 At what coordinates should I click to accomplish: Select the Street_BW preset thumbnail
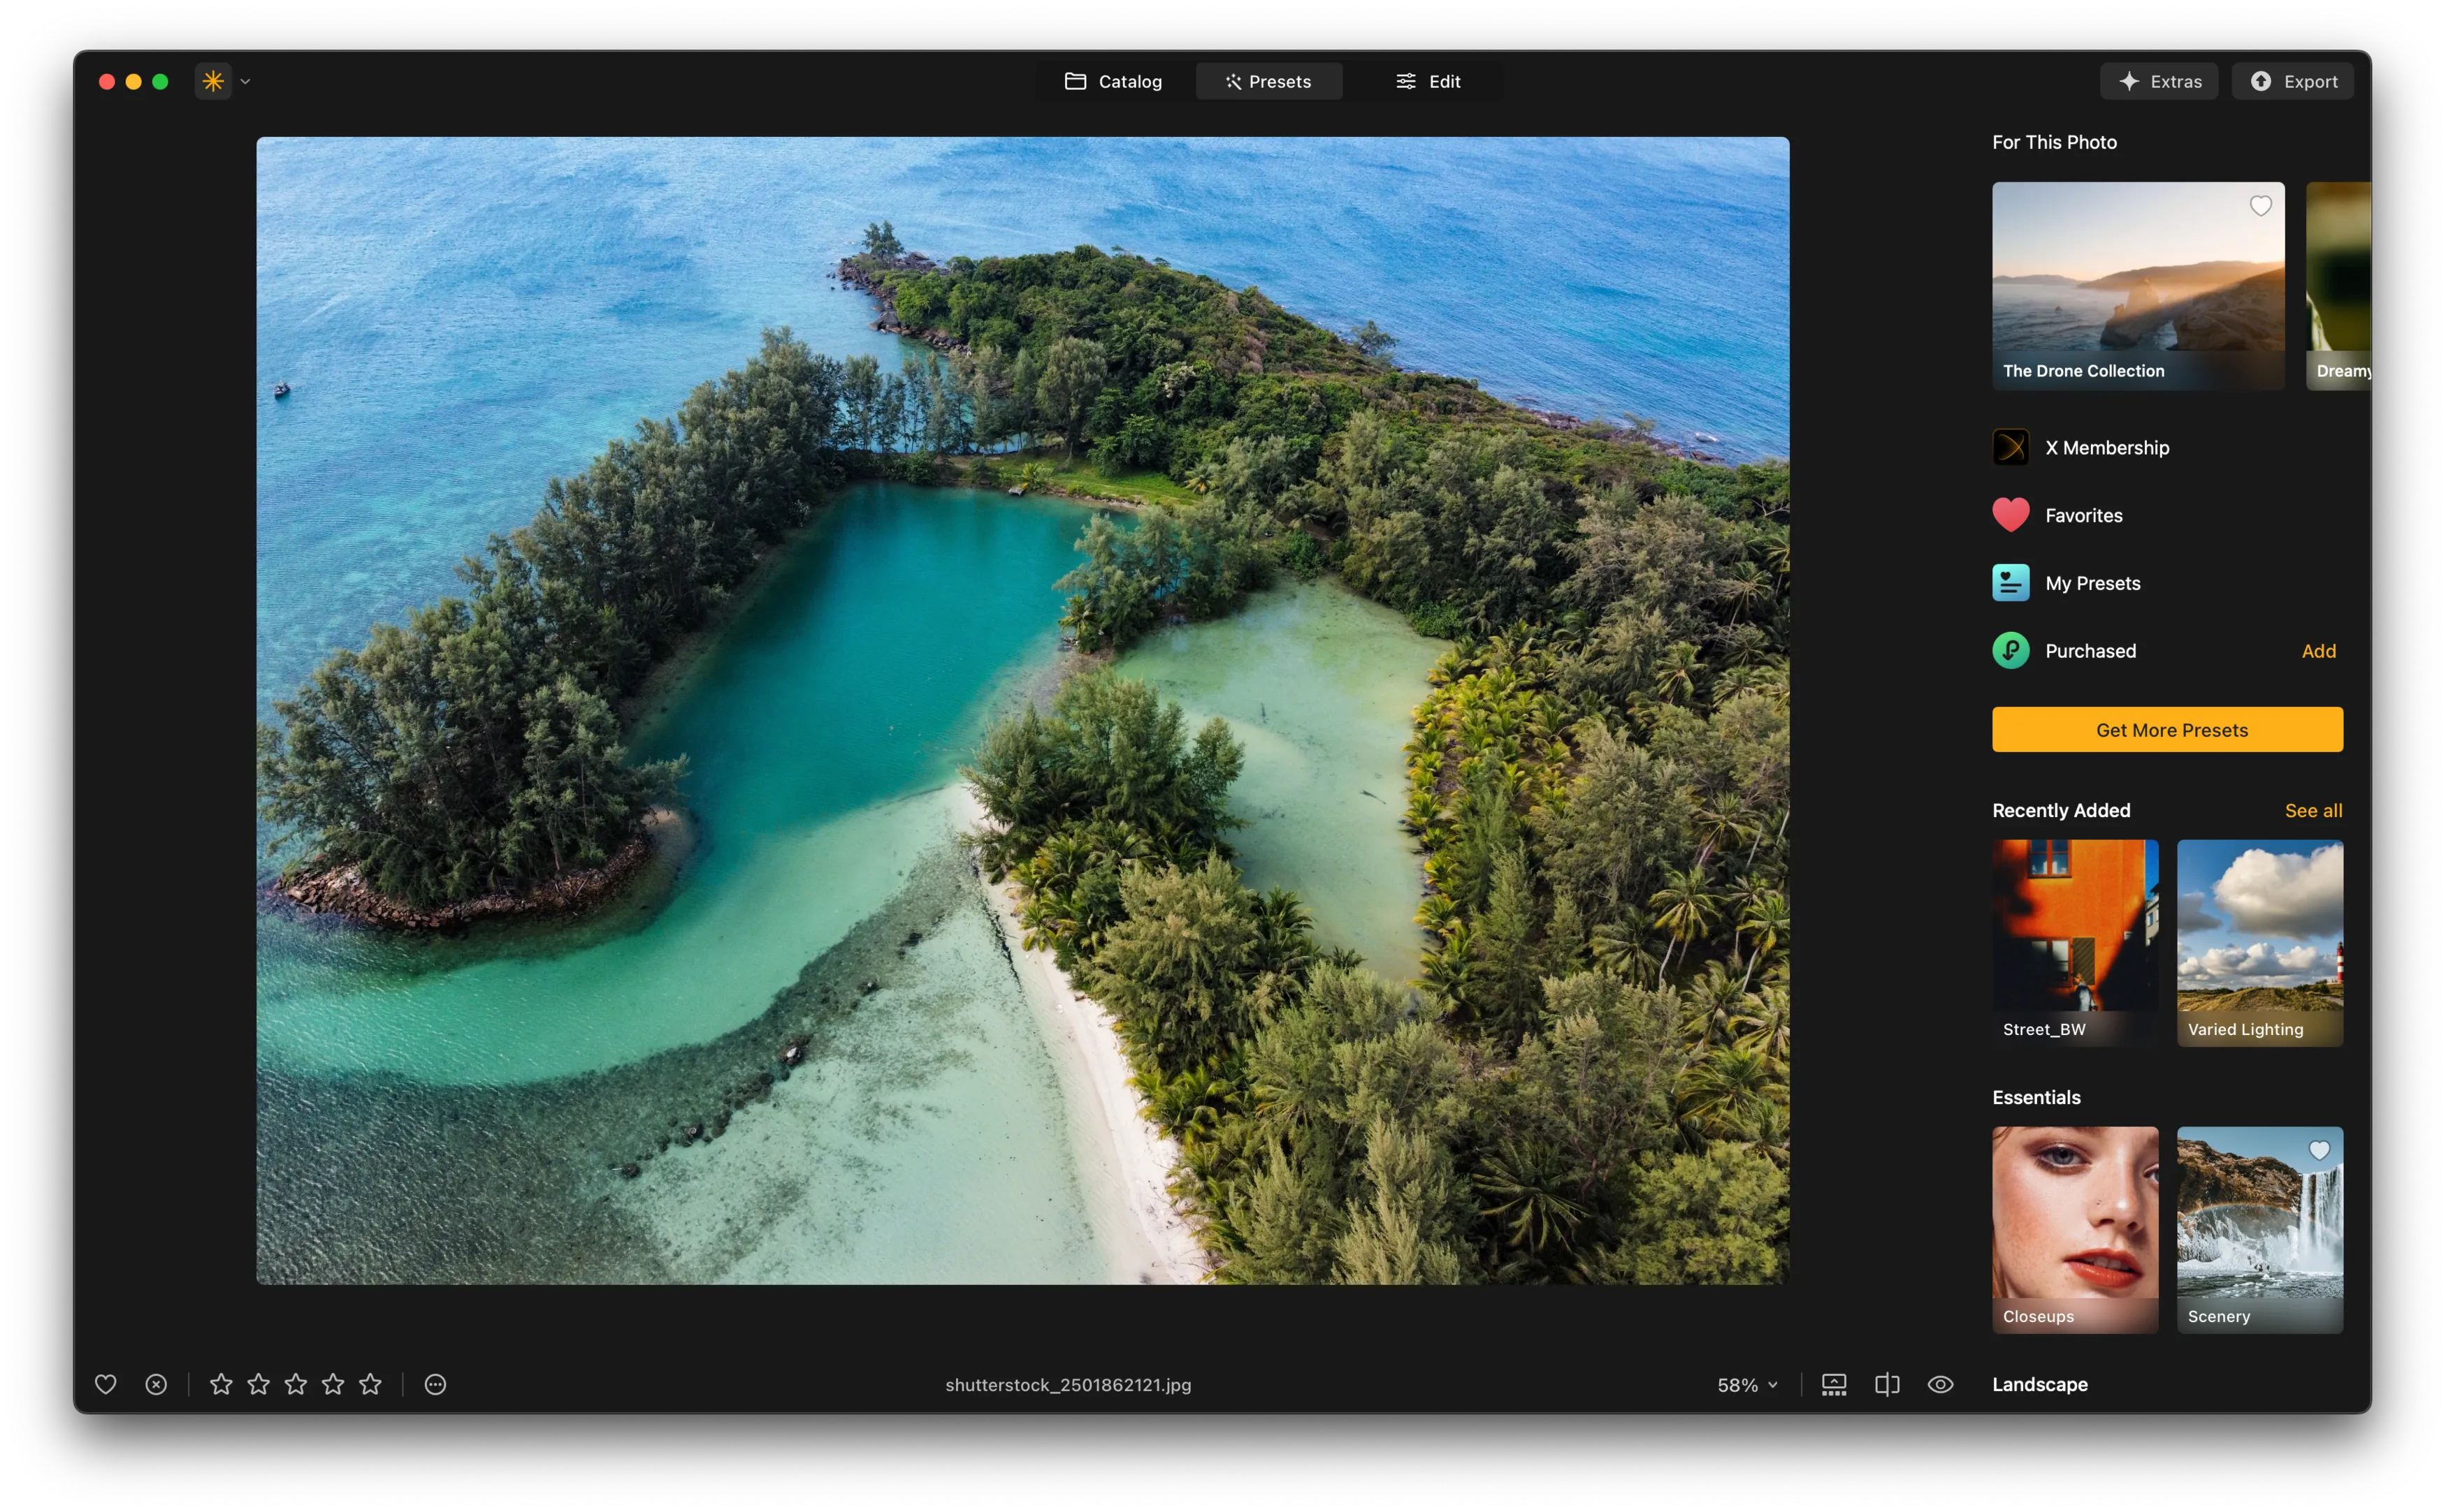tap(2075, 941)
